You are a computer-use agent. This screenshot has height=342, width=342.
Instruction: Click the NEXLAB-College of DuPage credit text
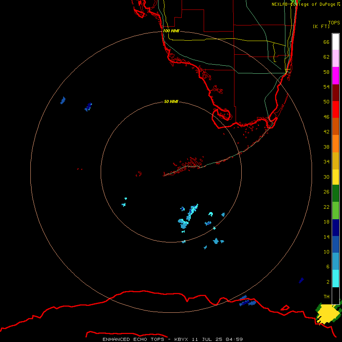coord(303,4)
